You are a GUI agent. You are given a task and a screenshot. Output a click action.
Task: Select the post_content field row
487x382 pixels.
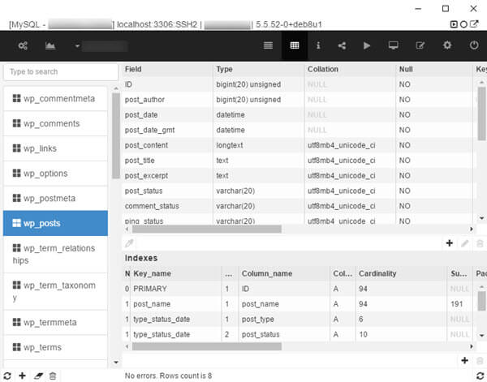point(298,145)
